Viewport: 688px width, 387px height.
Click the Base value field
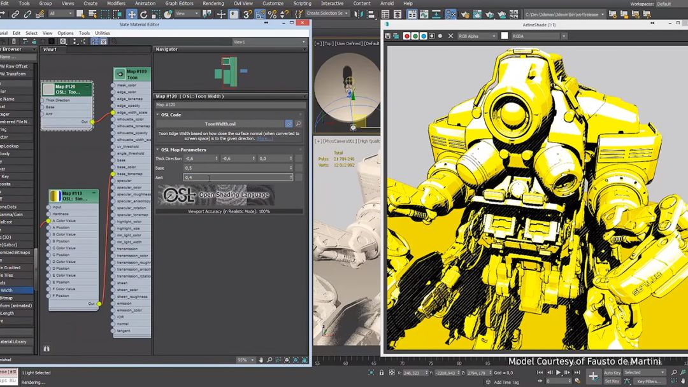(x=238, y=168)
